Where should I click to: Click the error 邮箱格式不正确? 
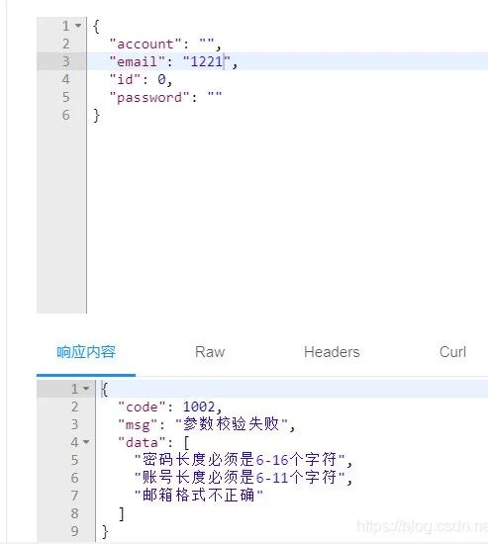[x=199, y=496]
